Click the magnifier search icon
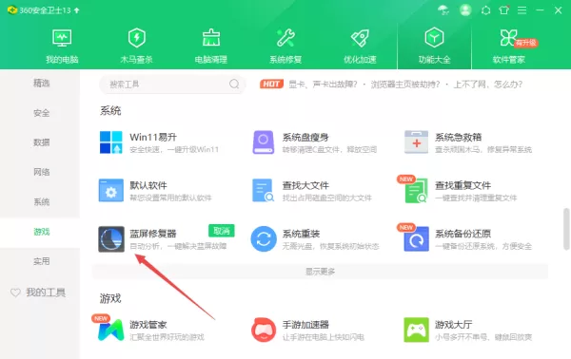The width and height of the screenshot is (571, 359). (234, 85)
